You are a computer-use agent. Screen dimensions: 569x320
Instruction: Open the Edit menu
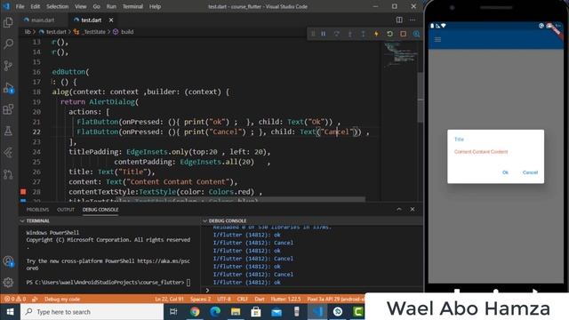(x=36, y=6)
